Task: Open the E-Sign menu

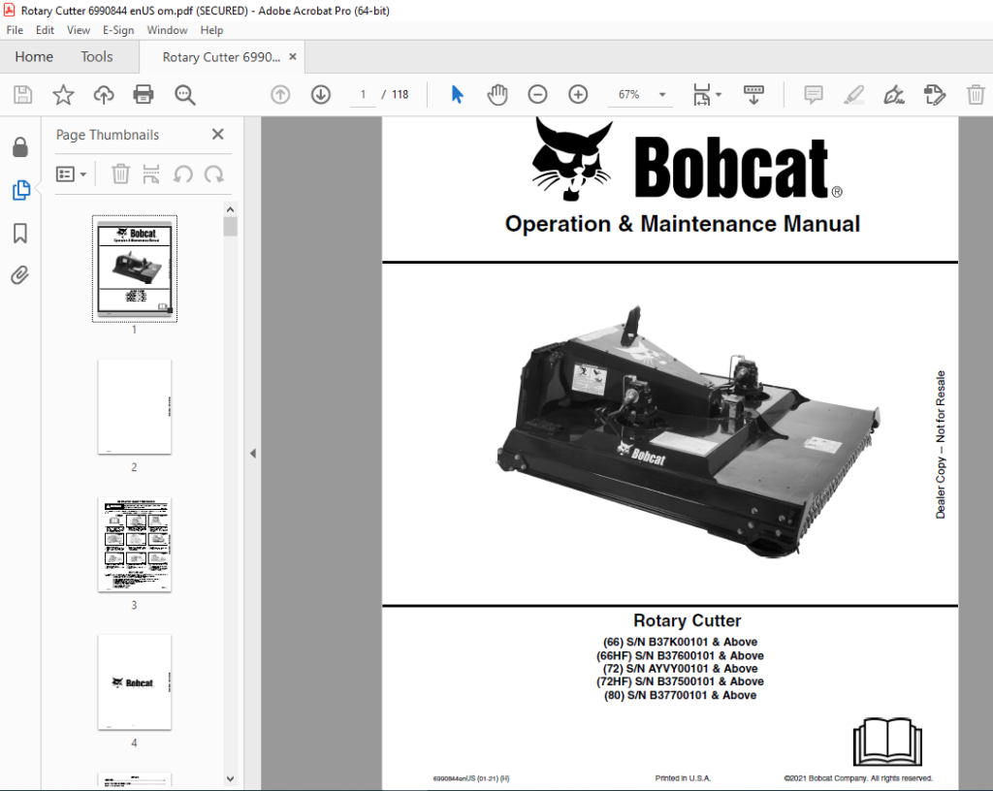Action: tap(118, 30)
